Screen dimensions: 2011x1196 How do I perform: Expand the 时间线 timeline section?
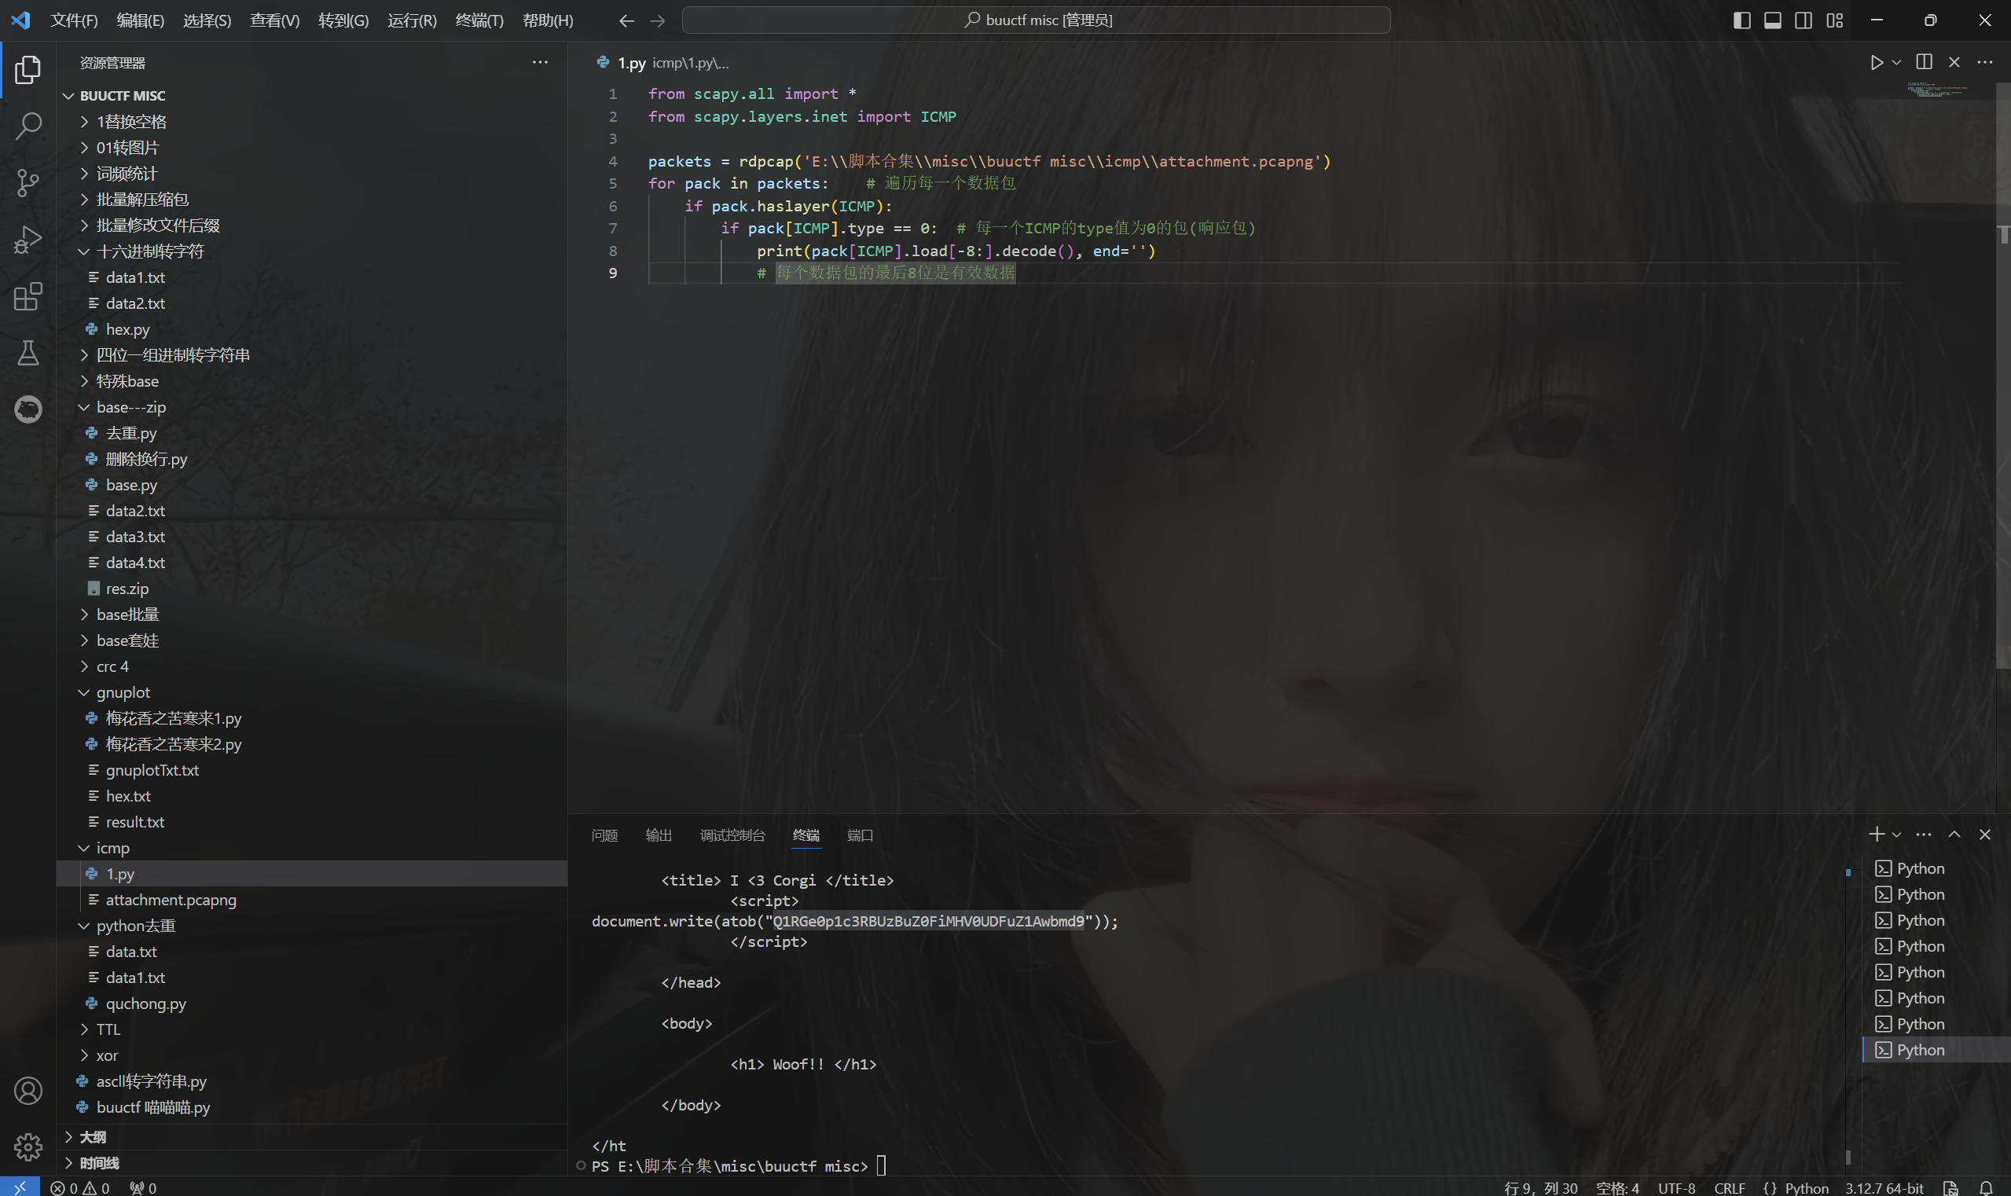311,1163
